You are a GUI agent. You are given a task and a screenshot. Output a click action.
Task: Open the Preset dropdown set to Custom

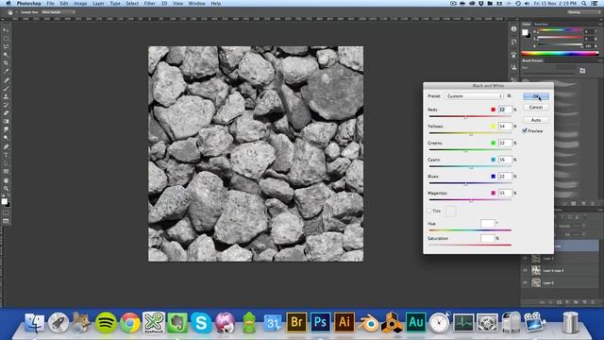474,96
